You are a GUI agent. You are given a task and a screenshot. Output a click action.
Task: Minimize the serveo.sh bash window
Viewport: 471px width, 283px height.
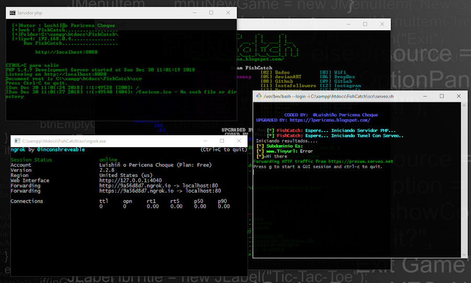[x=425, y=96]
